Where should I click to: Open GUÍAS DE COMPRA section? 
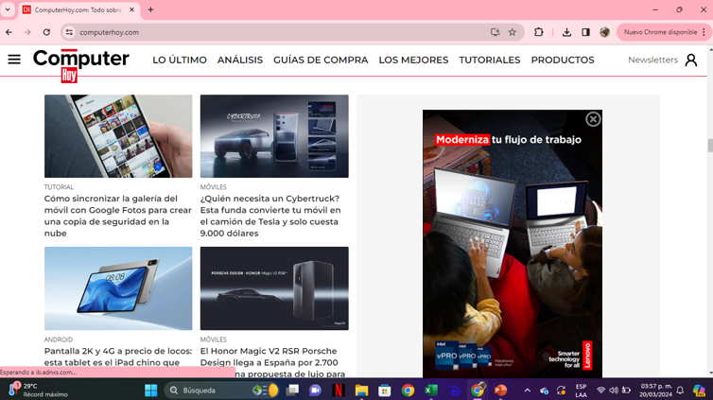pos(321,60)
